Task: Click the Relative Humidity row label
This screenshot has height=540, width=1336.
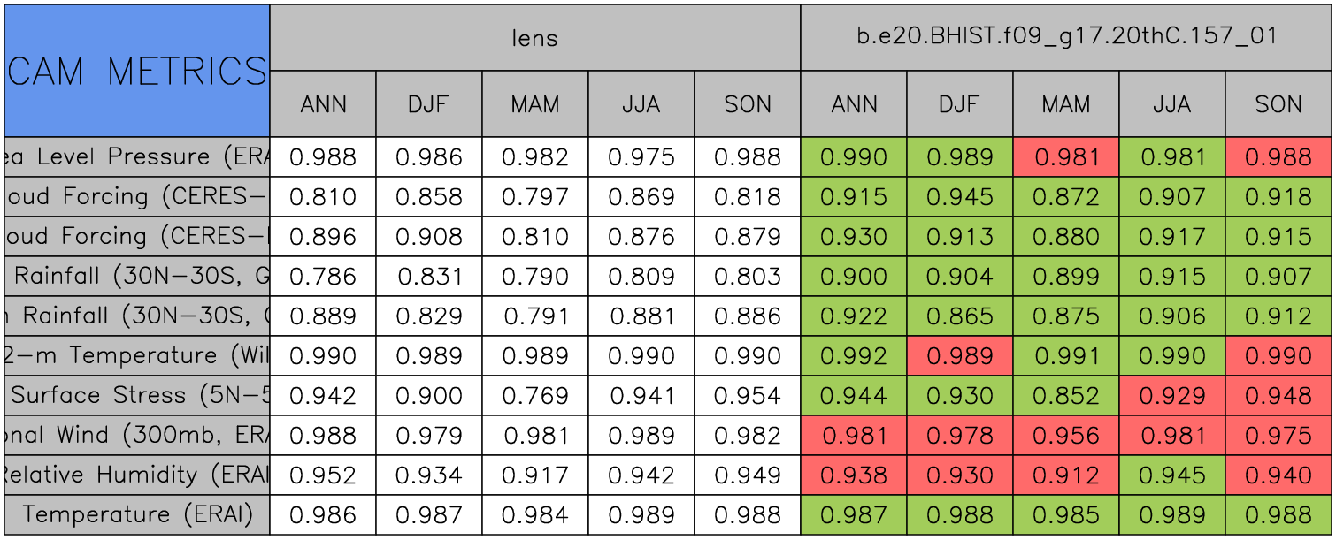Action: [x=137, y=475]
